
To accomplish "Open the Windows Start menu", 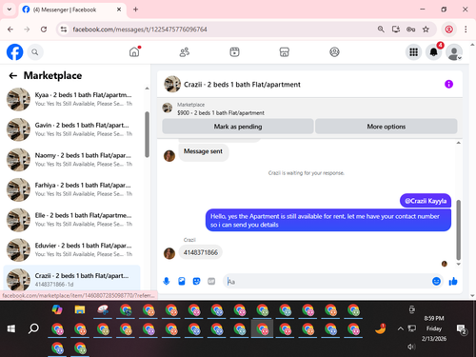I will pos(11,328).
